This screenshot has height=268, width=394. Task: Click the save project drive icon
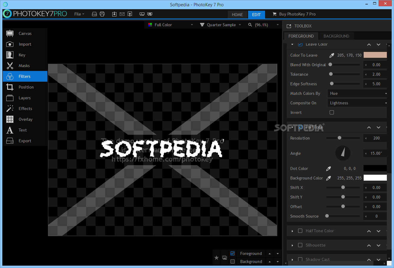(x=94, y=14)
